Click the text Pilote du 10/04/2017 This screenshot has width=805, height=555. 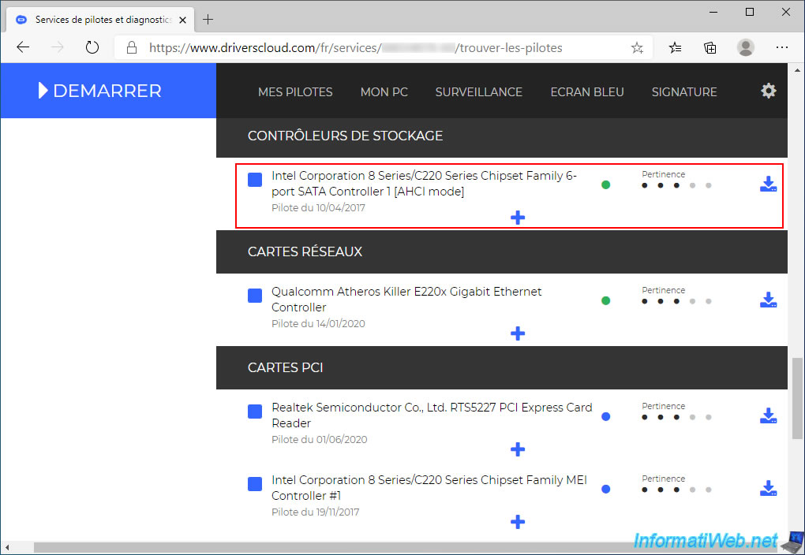tap(318, 208)
